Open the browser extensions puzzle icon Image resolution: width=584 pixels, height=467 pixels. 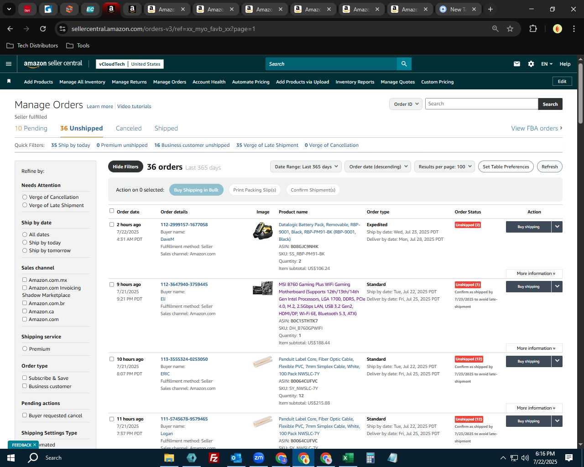pos(533,29)
